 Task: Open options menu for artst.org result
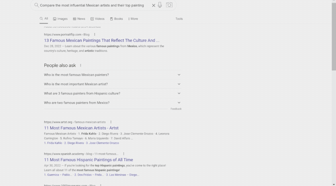(111, 122)
